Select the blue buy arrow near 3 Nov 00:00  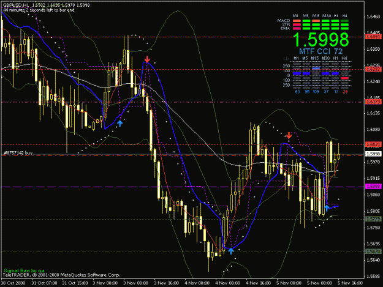point(119,123)
